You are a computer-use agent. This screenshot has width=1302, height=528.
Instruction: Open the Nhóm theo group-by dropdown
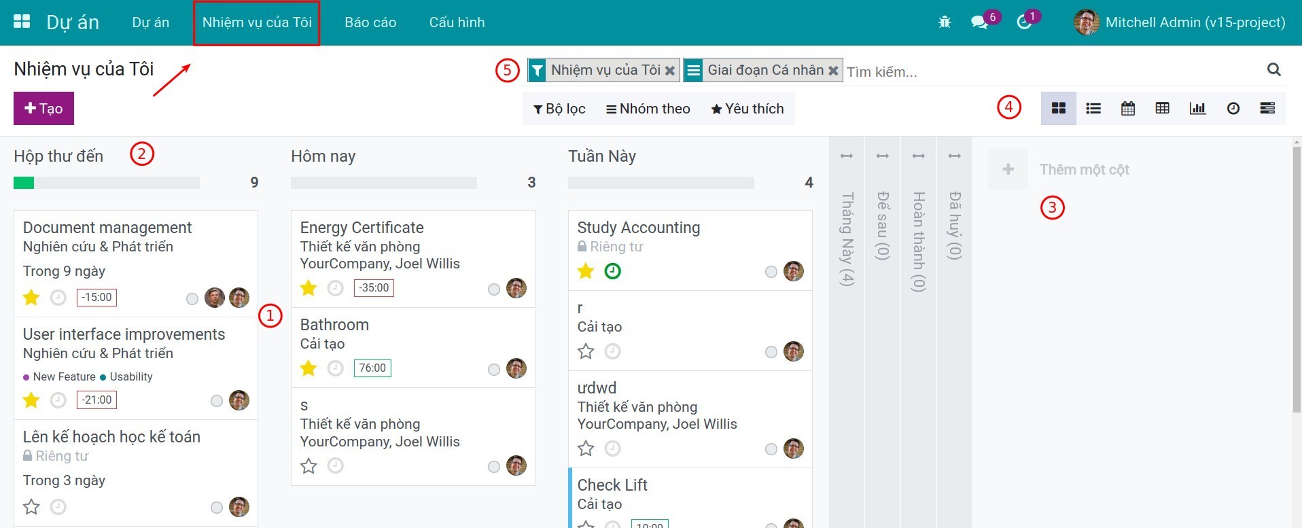click(648, 109)
